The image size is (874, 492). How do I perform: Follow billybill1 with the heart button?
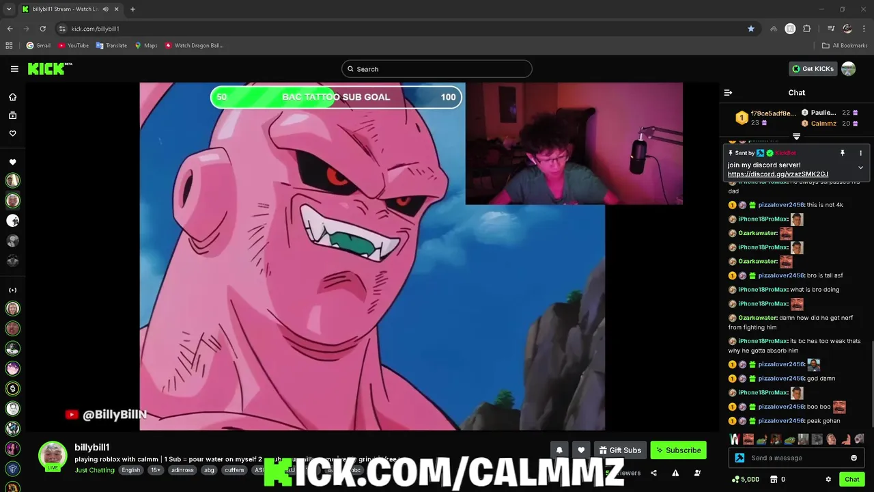[581, 450]
